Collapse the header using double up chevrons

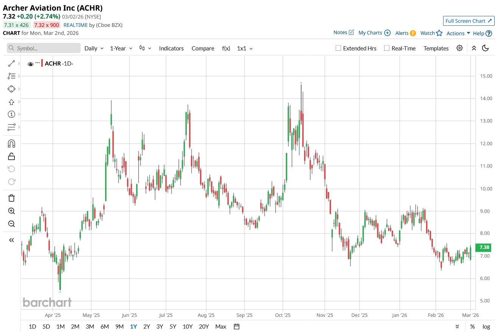click(474, 48)
